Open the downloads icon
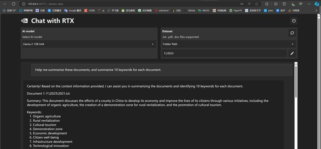Viewport: 321px width, 149px height. coord(293,4)
